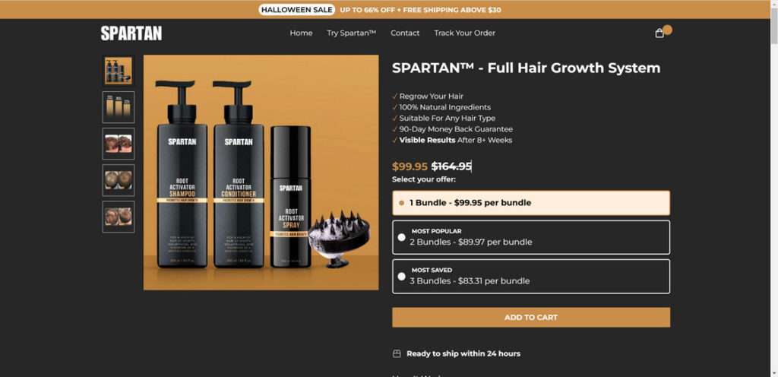Select the 2 Bundles Most Popular radio
778x377 pixels.
coord(531,237)
